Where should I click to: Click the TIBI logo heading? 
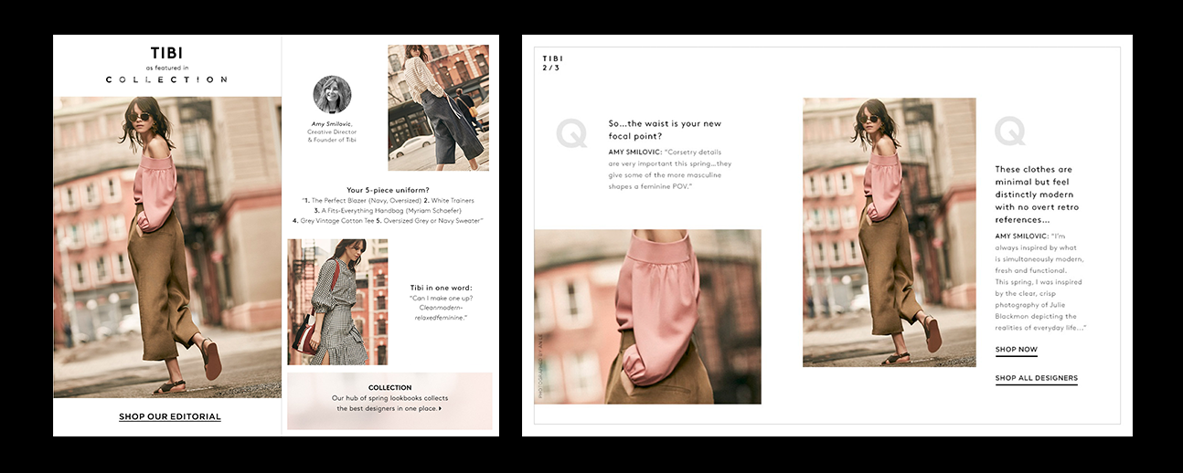pyautogui.click(x=166, y=53)
